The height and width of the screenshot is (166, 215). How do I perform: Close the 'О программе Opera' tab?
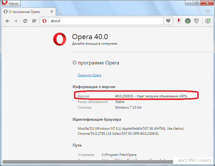point(52,12)
